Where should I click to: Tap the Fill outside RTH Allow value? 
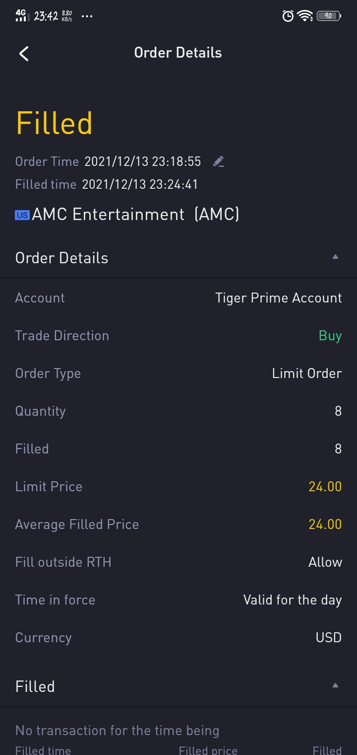(325, 562)
